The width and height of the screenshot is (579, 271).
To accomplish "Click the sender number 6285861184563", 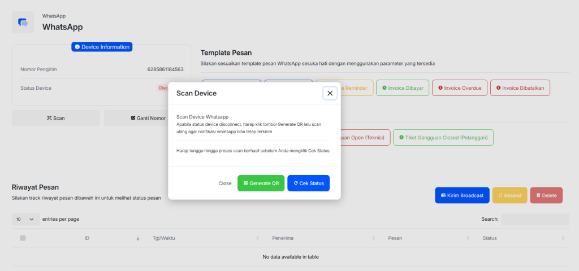I will 165,69.
